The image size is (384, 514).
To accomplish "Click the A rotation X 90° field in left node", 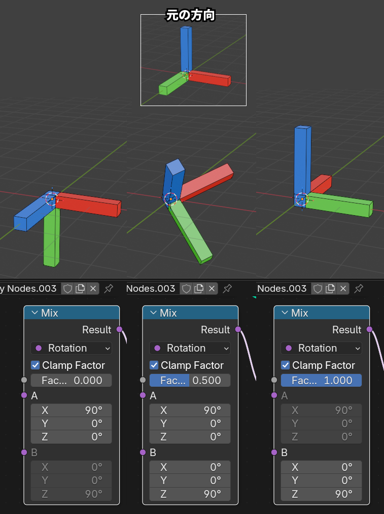I will tap(71, 410).
